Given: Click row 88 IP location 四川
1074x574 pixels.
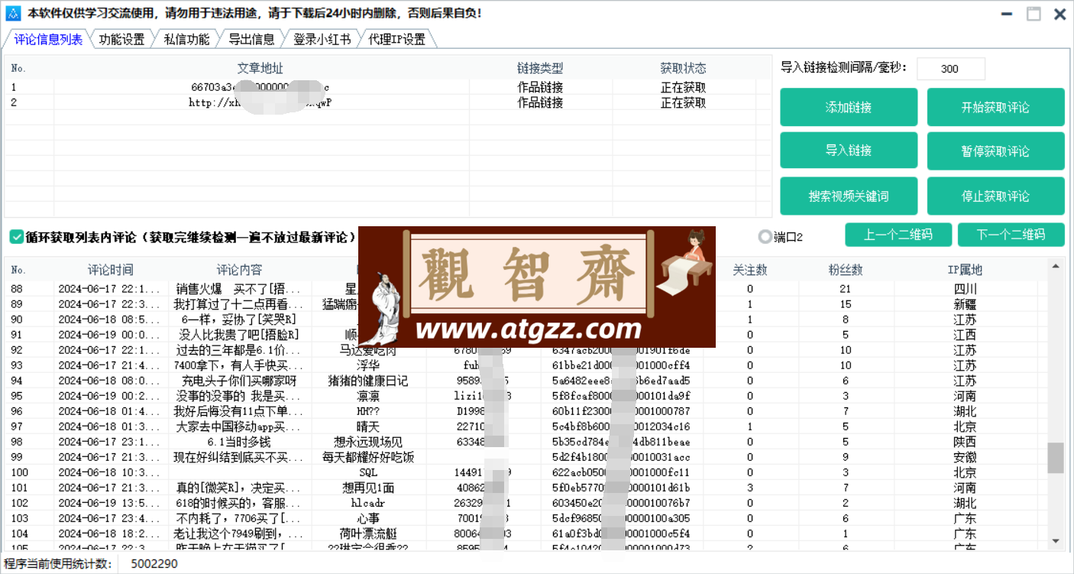Looking at the screenshot, I should point(965,289).
